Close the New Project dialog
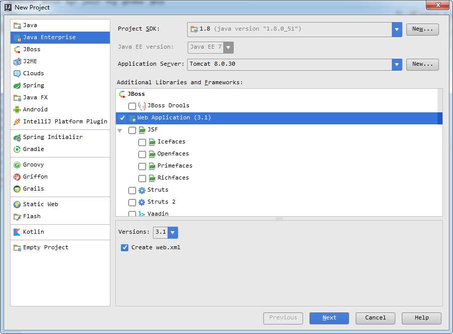The width and height of the screenshot is (453, 334). pos(438,5)
